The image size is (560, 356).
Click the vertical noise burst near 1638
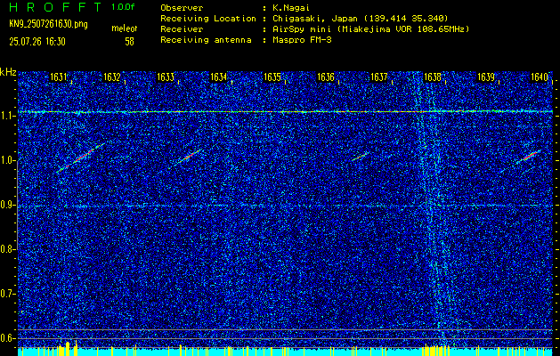click(x=434, y=209)
